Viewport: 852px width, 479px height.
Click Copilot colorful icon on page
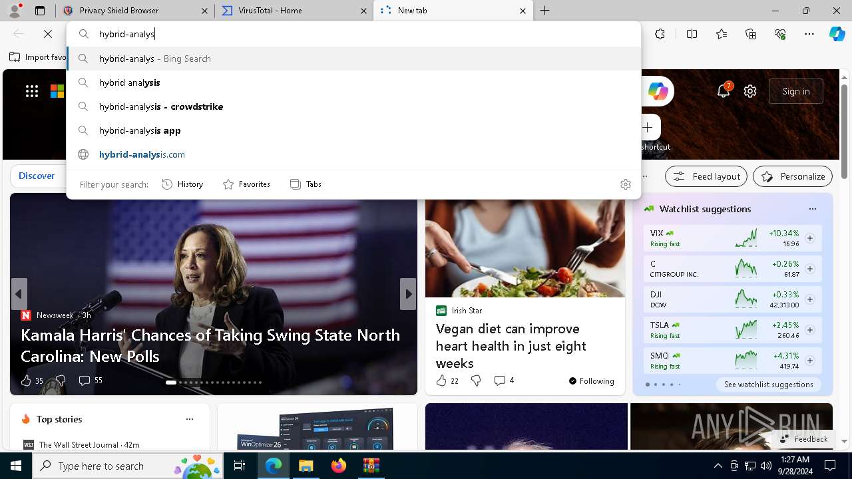(658, 91)
